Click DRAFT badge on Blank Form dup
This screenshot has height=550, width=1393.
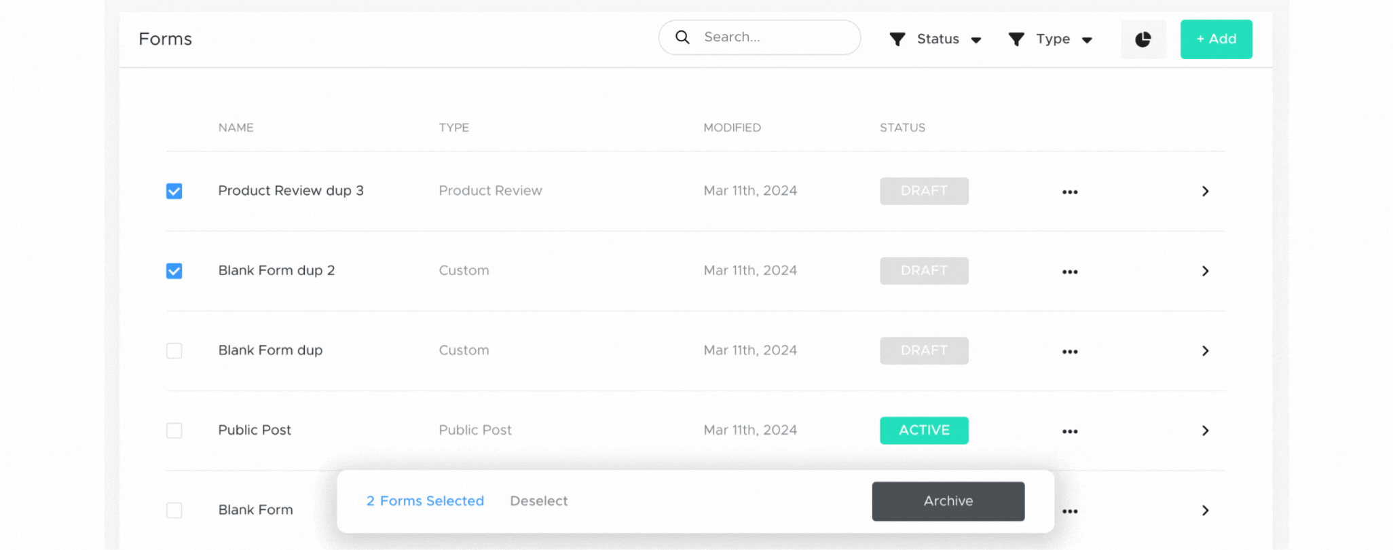pos(924,350)
